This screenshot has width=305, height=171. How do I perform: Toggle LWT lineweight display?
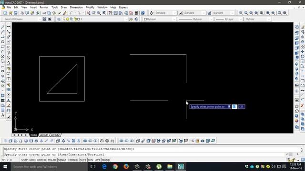pyautogui.click(x=97, y=160)
